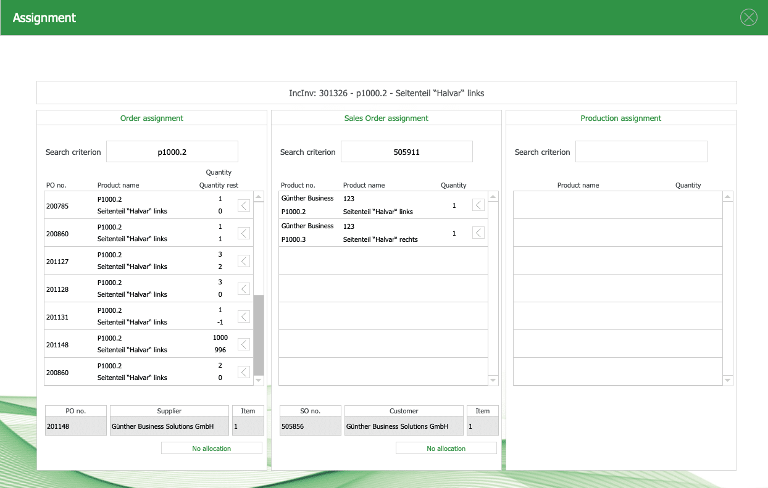
Task: Click the arrow icon for PO 201148
Action: [x=244, y=344]
